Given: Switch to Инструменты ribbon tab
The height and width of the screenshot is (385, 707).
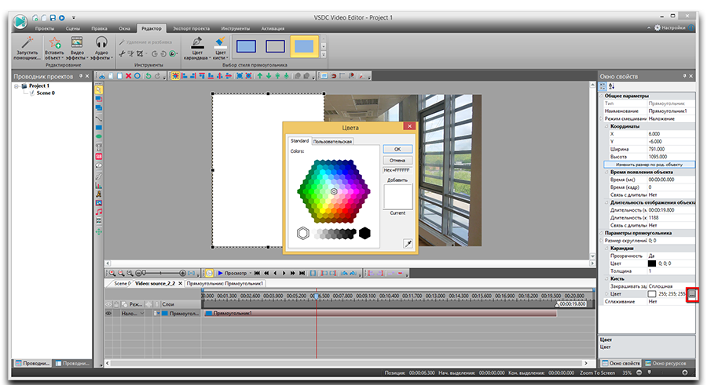Looking at the screenshot, I should (236, 28).
